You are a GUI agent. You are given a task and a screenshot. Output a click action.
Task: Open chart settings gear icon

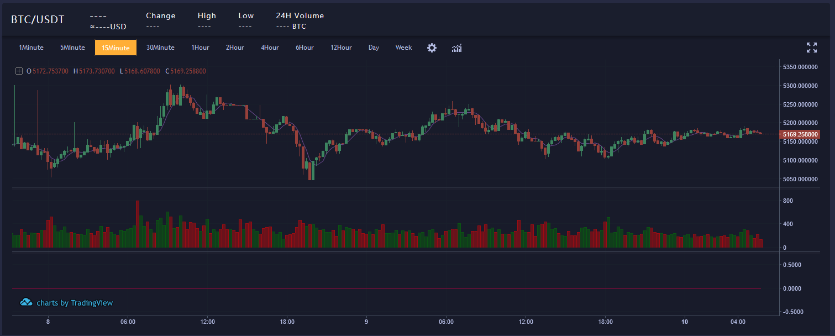[432, 48]
